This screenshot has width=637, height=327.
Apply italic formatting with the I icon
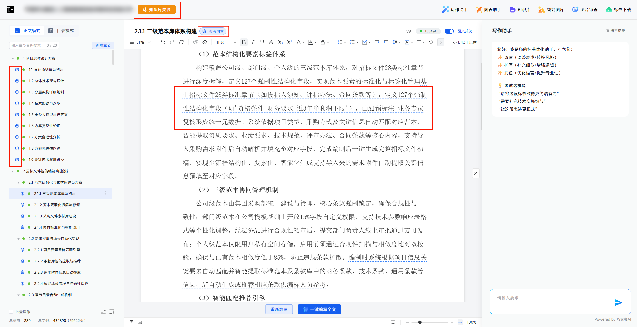point(253,42)
